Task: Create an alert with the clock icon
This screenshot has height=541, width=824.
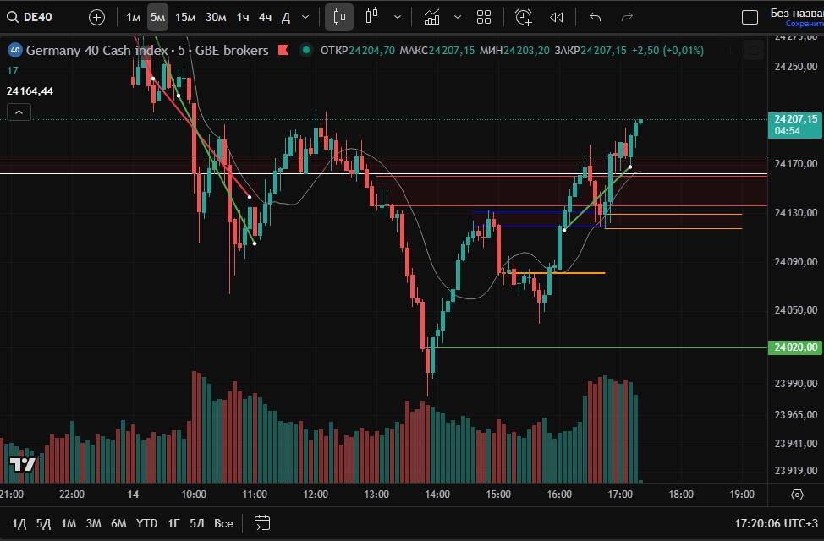Action: (x=524, y=17)
